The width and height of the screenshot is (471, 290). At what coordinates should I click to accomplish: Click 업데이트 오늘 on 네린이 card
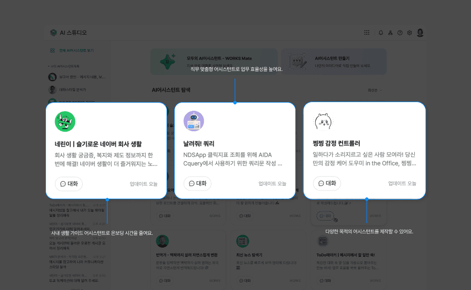point(144,184)
